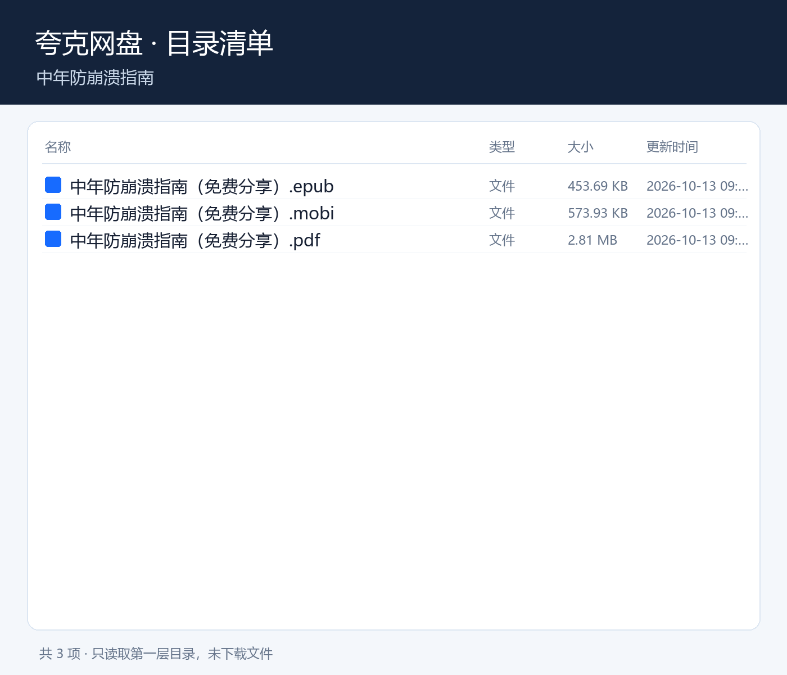Click the 更新时间 column header
This screenshot has height=675, width=787.
point(672,147)
